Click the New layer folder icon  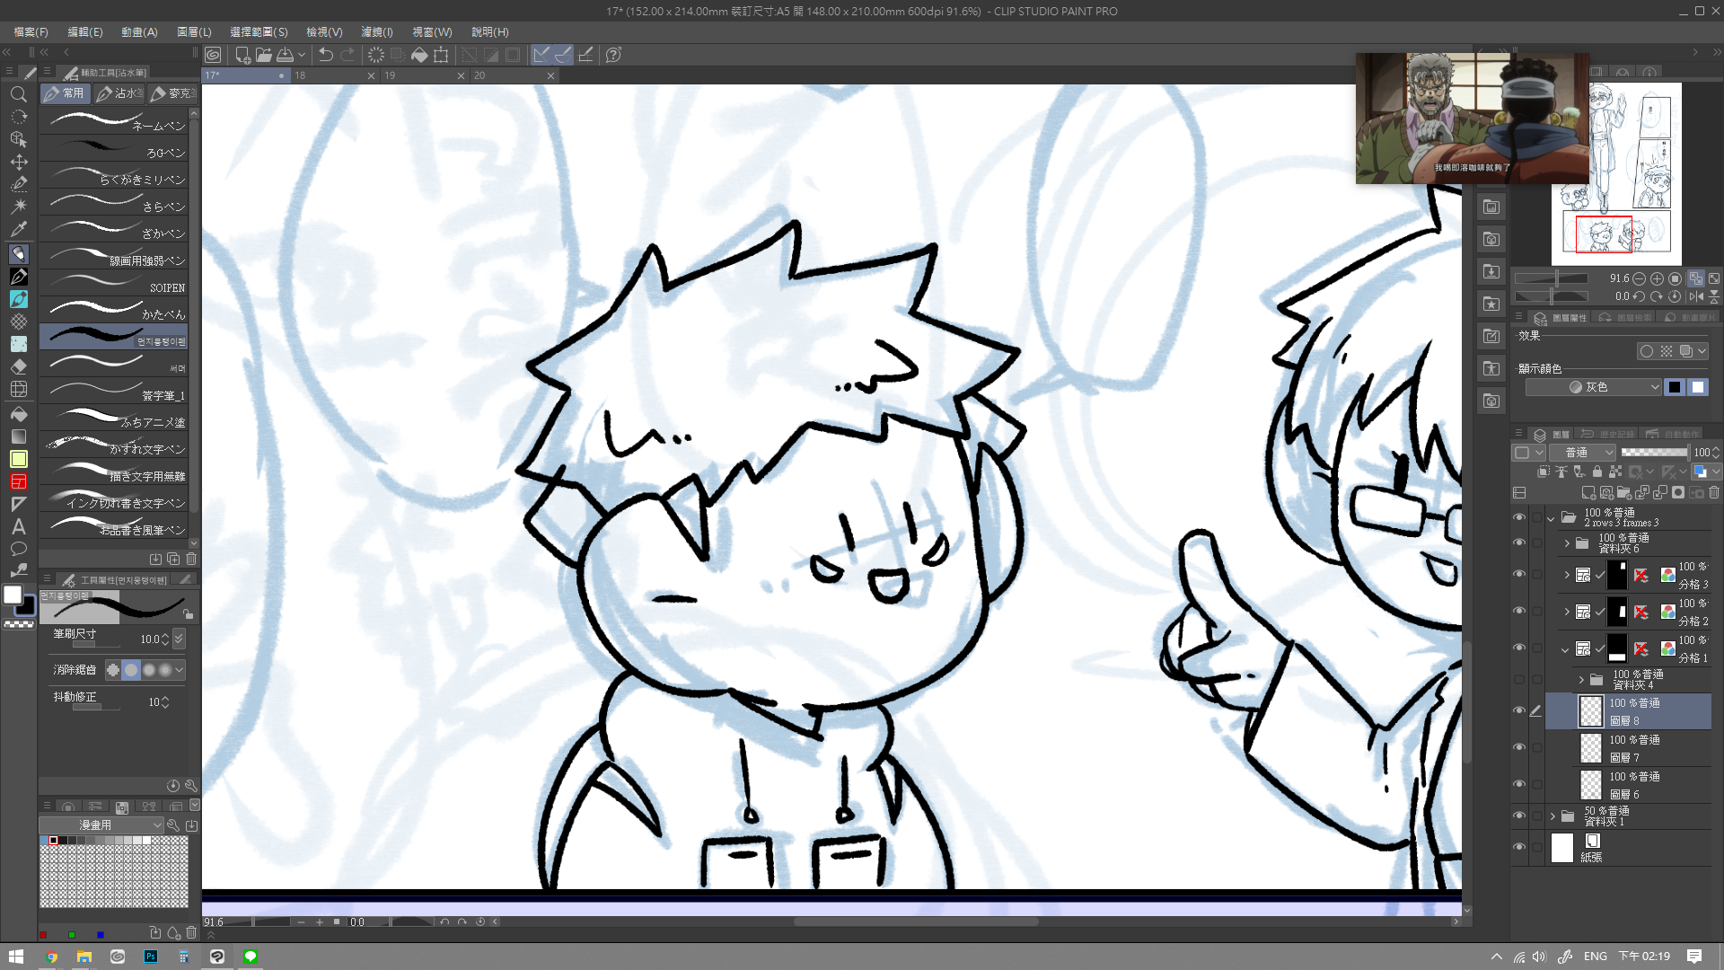[1623, 492]
